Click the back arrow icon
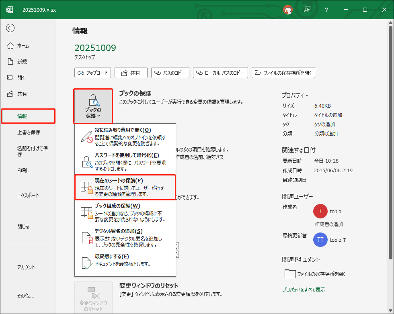 pyautogui.click(x=10, y=28)
